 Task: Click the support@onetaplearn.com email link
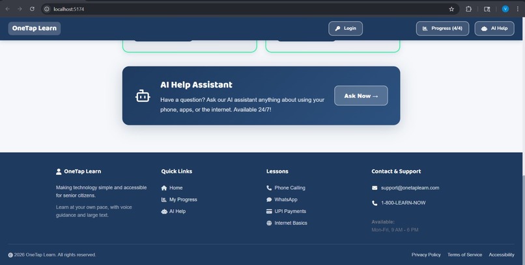pos(410,188)
